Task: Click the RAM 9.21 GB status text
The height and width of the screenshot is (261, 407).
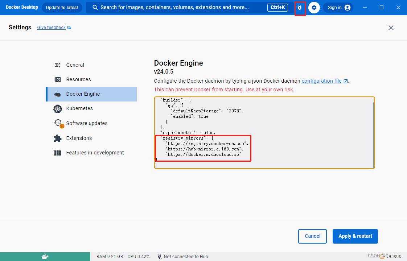Action: coord(110,257)
